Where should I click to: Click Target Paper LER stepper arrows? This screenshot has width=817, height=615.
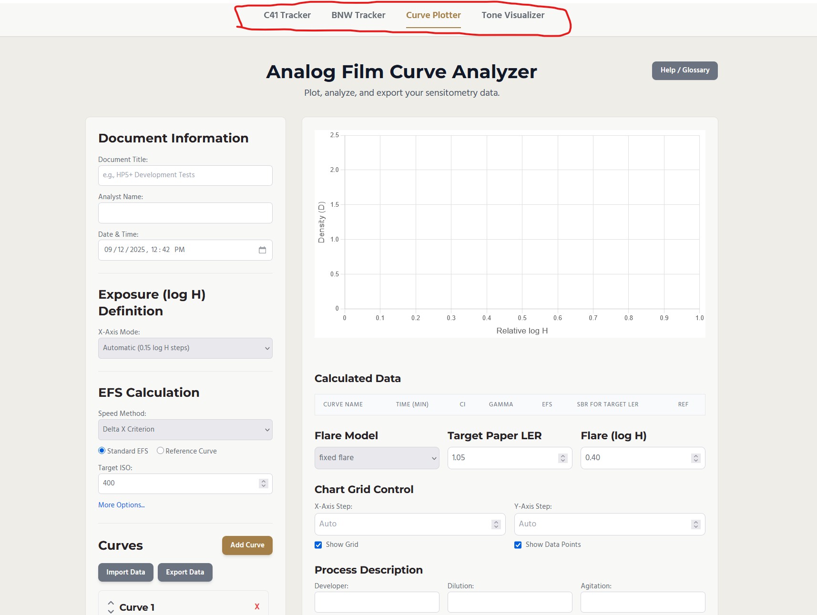[563, 458]
